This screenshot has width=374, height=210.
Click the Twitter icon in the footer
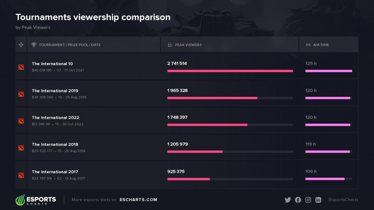[287, 200]
